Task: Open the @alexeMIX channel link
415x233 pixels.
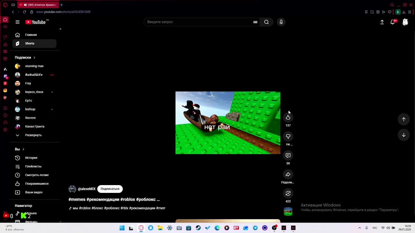Action: [x=87, y=189]
